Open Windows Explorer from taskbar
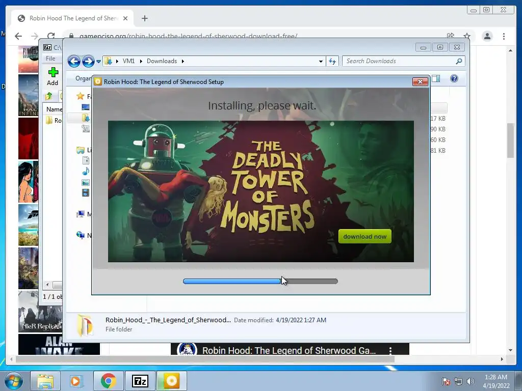 tap(45, 381)
